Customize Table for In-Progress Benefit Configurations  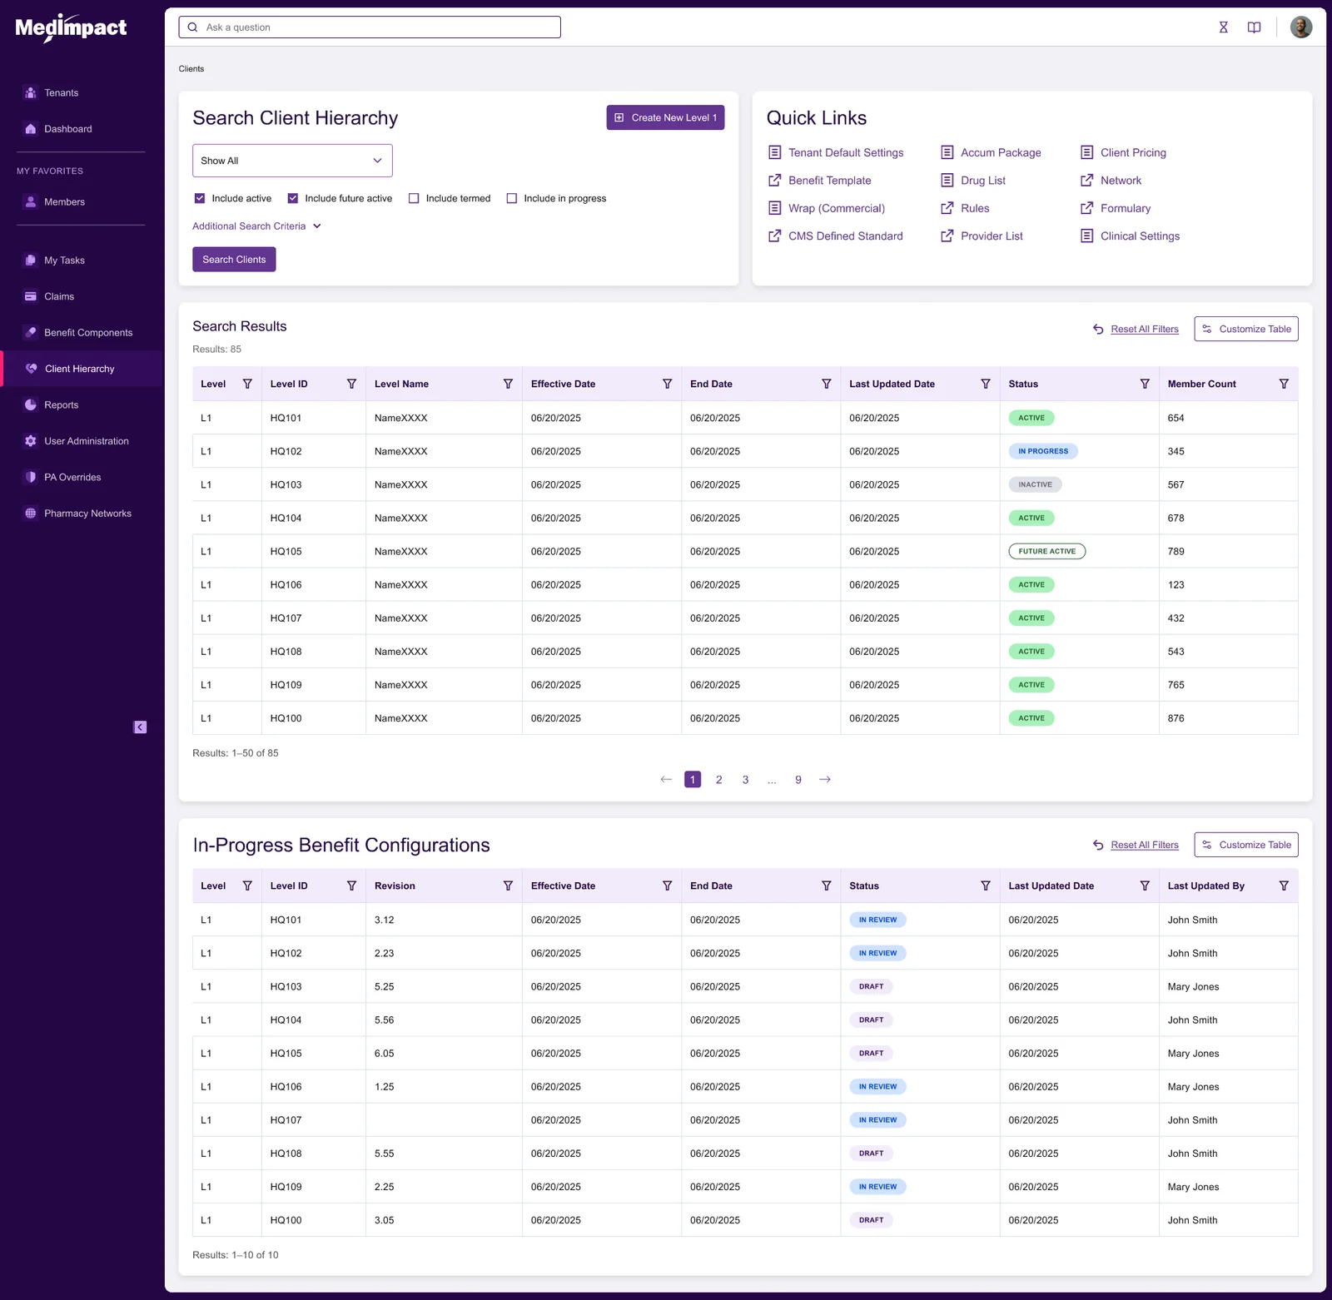(1246, 845)
